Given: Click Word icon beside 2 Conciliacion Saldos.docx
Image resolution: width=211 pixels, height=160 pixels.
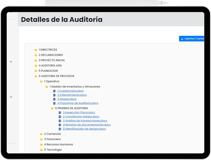Looking at the screenshot, I should click(x=60, y=117).
